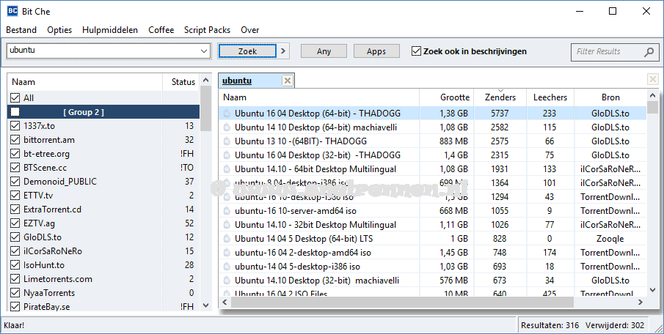Click the Apps category button
The width and height of the screenshot is (664, 334).
coord(376,51)
